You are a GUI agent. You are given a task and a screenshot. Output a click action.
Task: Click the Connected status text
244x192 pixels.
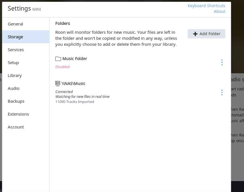(64, 92)
